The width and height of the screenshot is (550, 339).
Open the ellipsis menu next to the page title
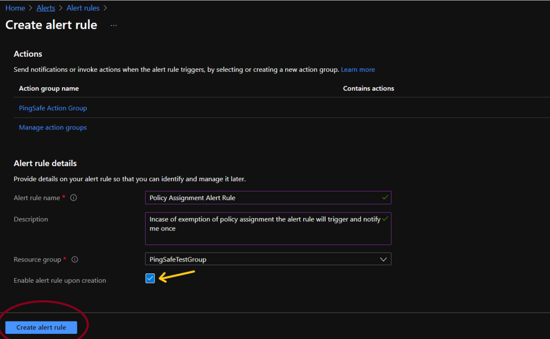point(114,25)
